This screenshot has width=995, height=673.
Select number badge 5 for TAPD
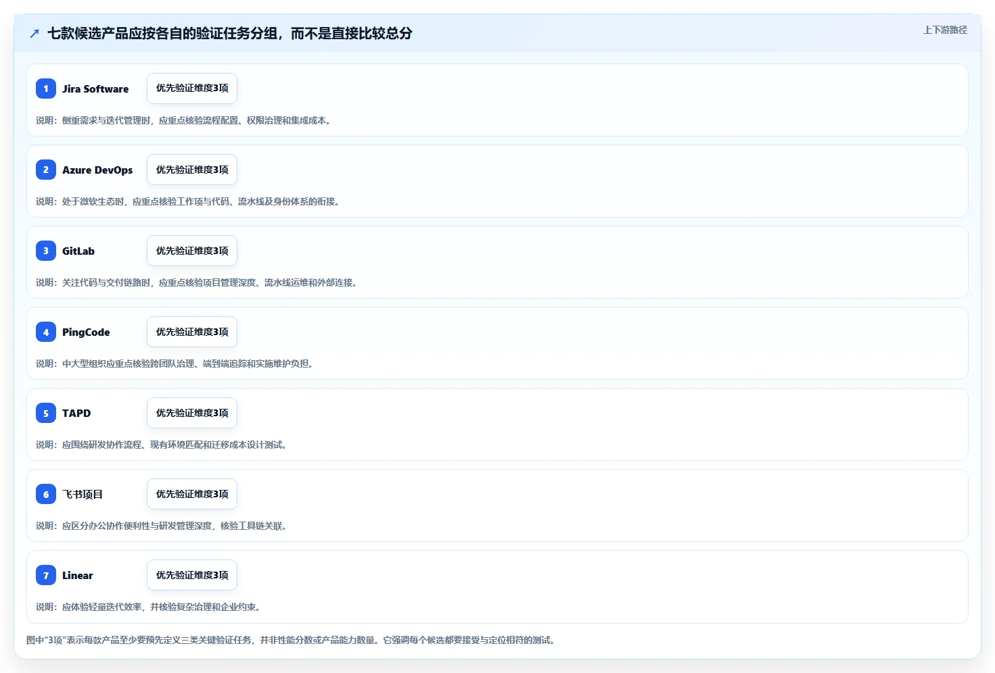46,413
